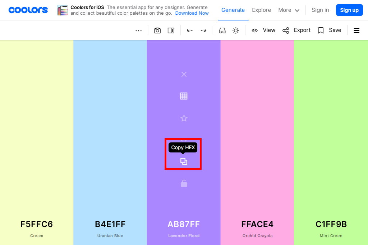Open the palette side panel icon
The image size is (368, 245).
coord(171,30)
